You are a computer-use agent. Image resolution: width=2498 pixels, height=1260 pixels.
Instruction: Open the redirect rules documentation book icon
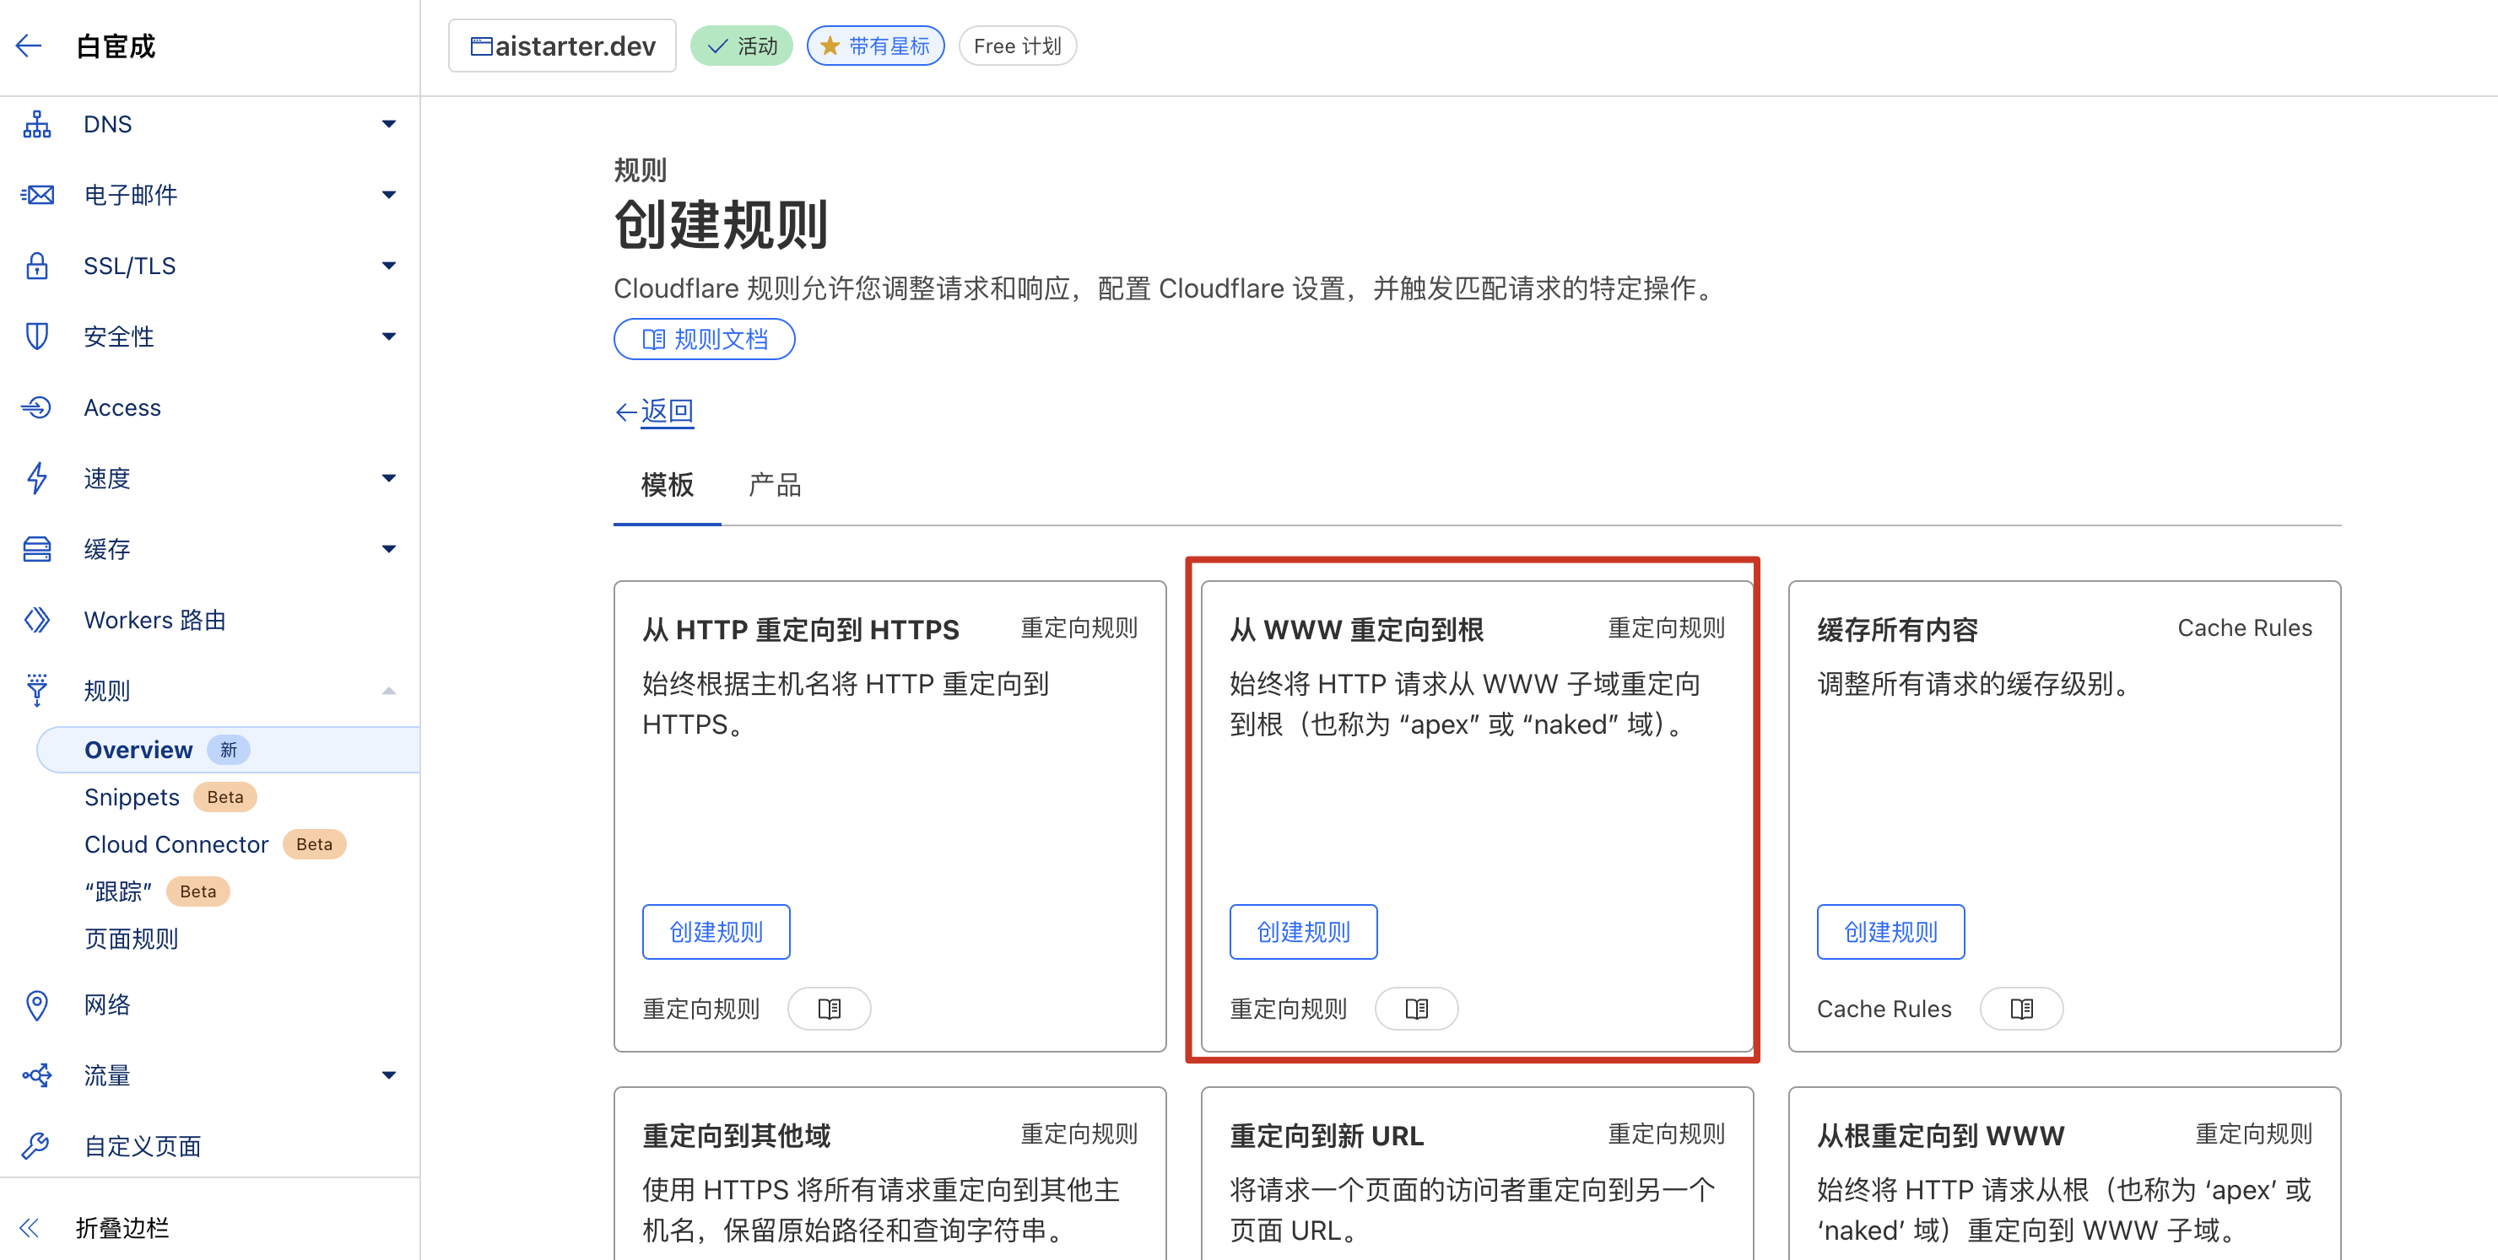click(x=1416, y=1008)
